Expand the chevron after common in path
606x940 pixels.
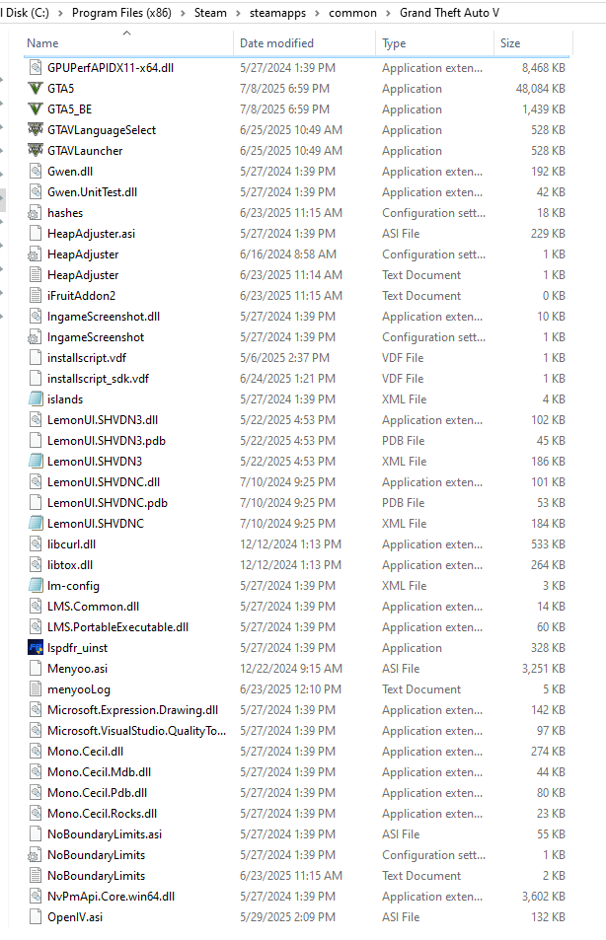(x=388, y=13)
